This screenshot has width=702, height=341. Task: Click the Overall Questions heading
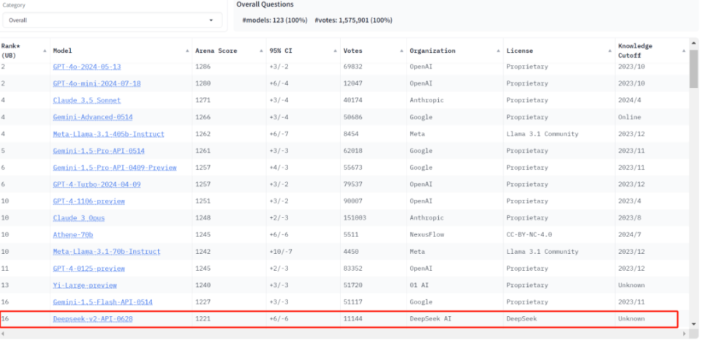point(265,4)
